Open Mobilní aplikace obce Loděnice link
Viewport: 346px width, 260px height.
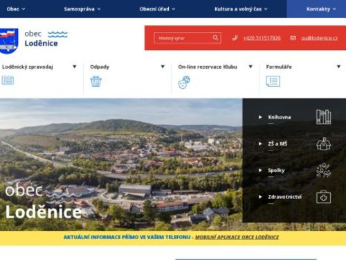tap(237, 237)
